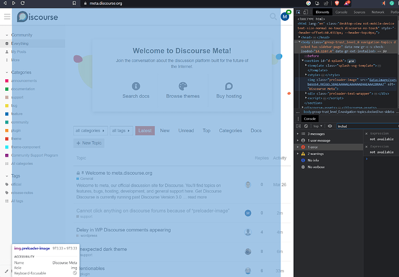
Task: Switch to the Sources tab in DevTools
Action: (359, 12)
